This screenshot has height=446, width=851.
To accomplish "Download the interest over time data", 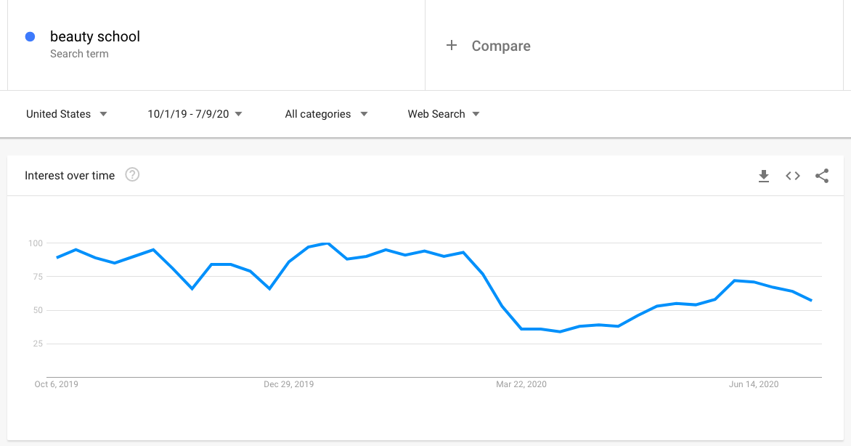I will (x=764, y=176).
